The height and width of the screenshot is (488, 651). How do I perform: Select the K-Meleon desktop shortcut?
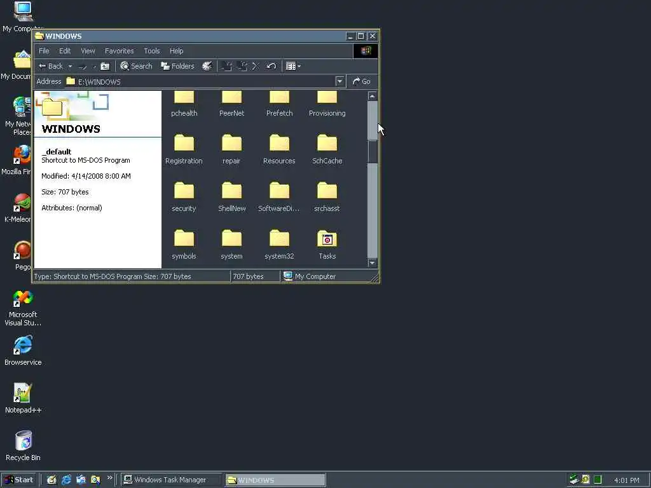coord(17,208)
